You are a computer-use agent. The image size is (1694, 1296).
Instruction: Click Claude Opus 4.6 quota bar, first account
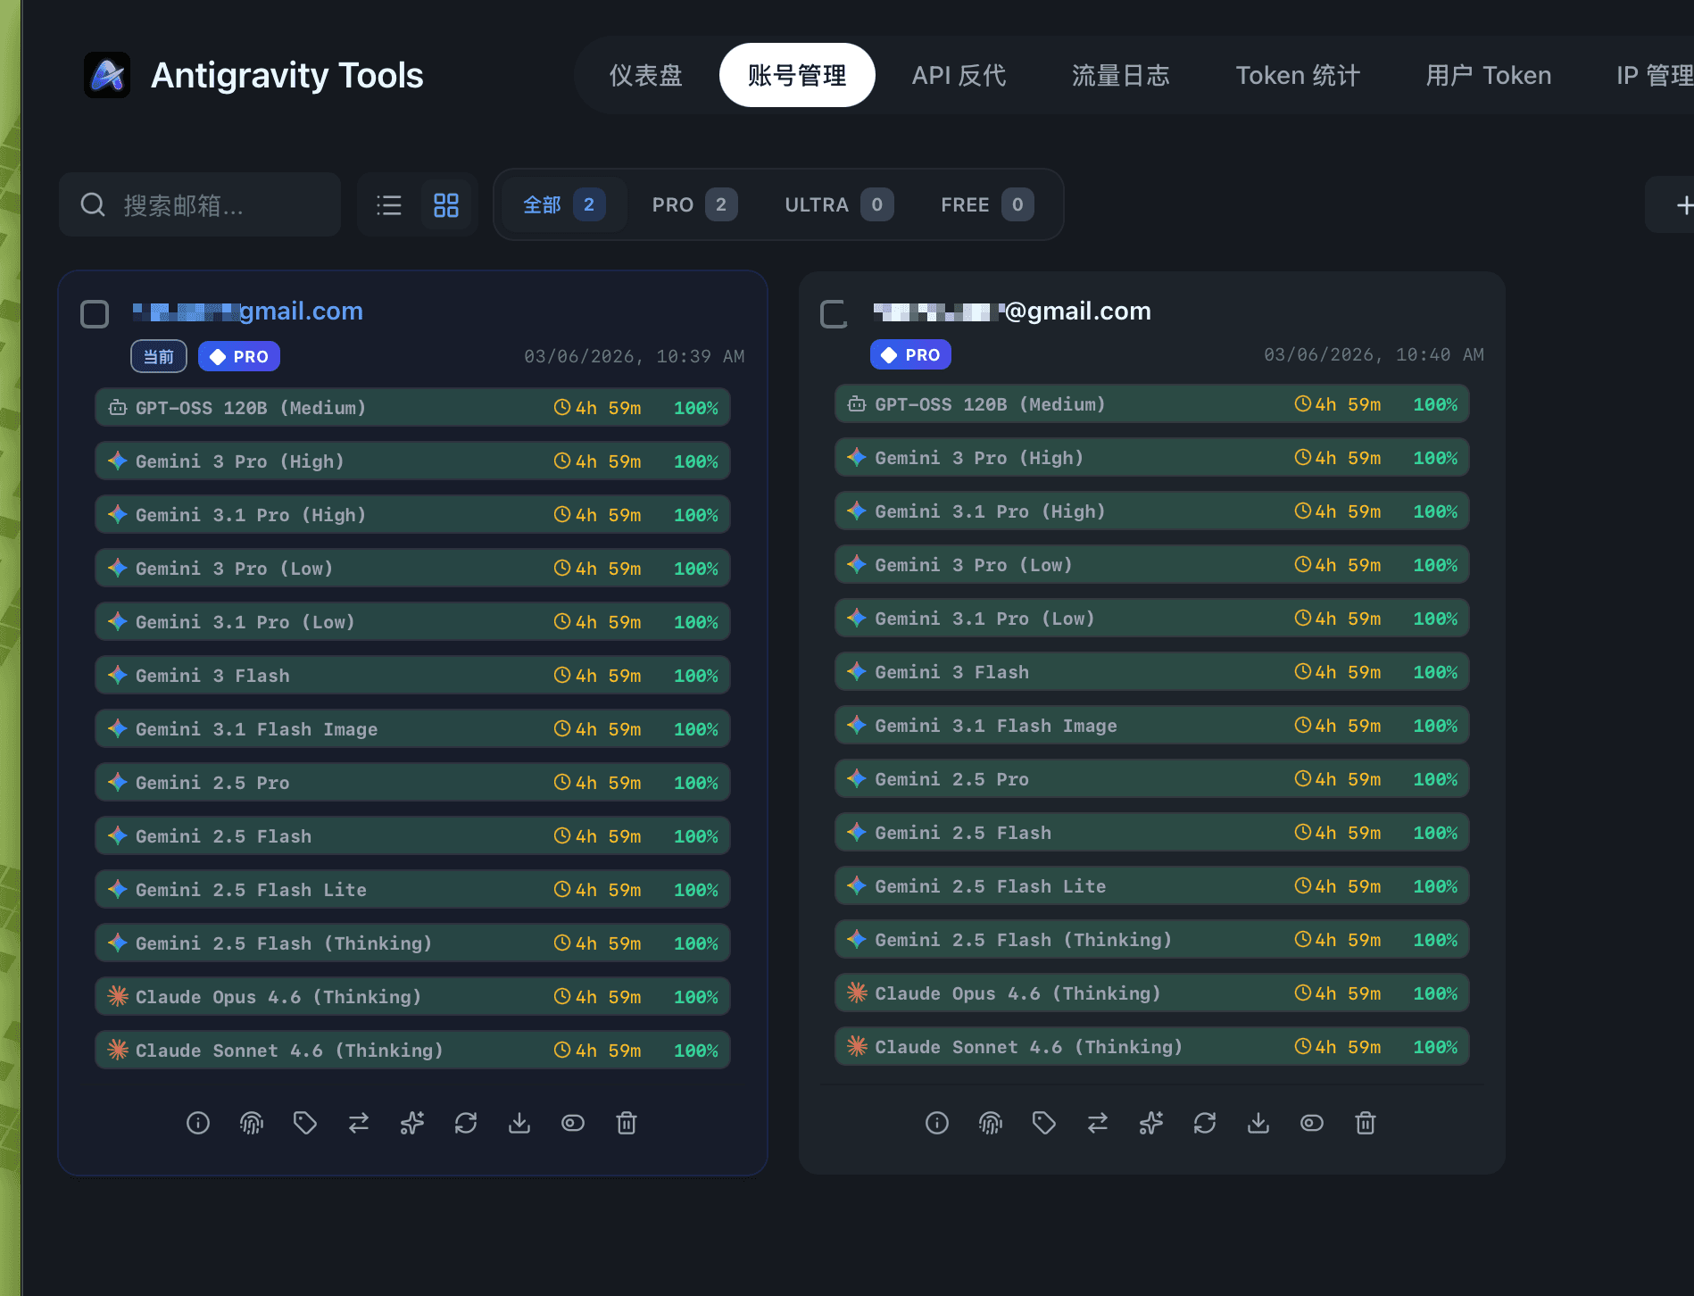point(412,997)
